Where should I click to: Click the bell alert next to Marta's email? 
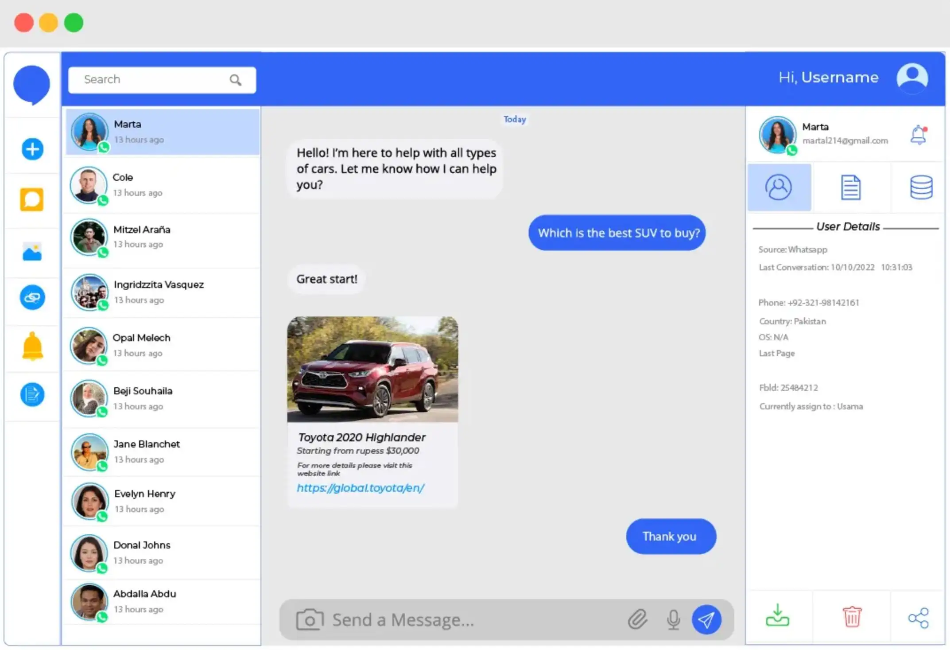tap(919, 135)
